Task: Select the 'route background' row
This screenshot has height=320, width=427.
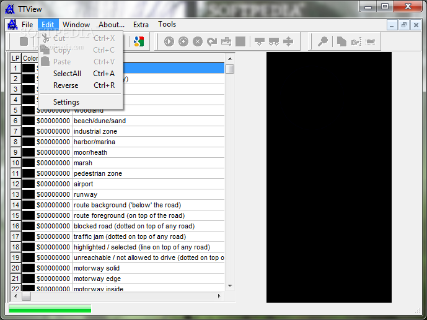Action: [117, 205]
